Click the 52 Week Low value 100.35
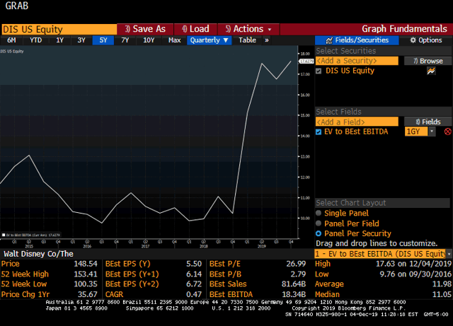This screenshot has width=453, height=326. (x=86, y=284)
